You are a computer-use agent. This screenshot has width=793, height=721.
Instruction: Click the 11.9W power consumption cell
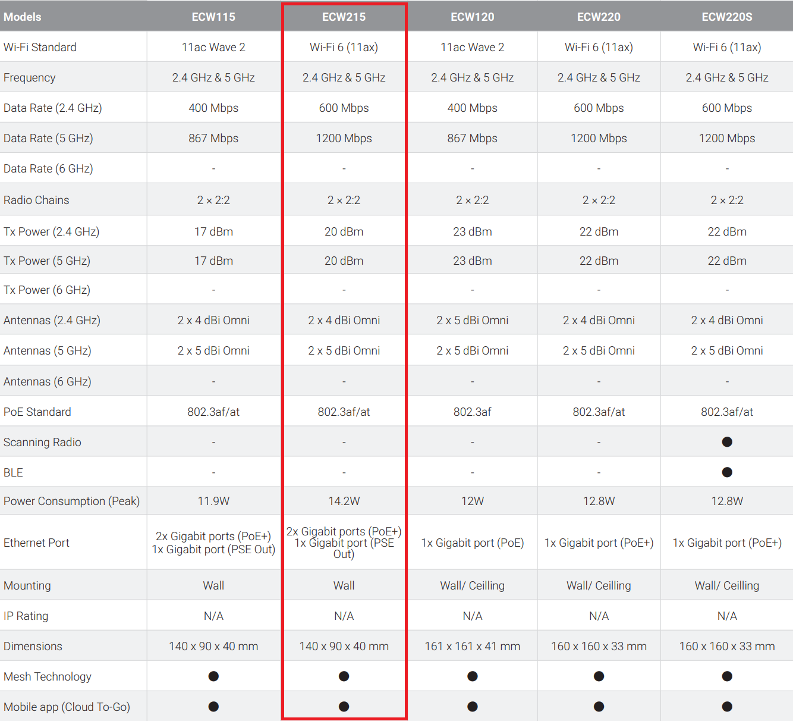(x=213, y=501)
